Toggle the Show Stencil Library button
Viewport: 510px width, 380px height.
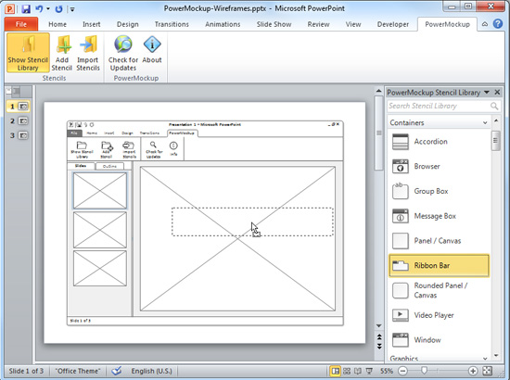point(28,53)
